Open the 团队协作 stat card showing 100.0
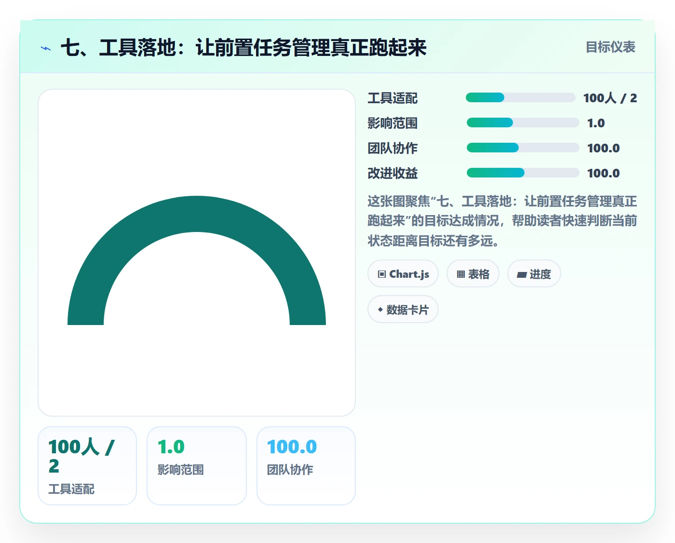 [x=306, y=466]
